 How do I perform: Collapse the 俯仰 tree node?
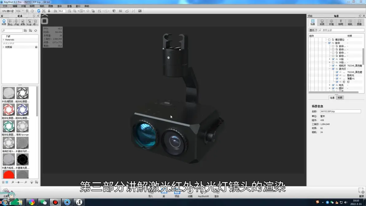(326, 43)
